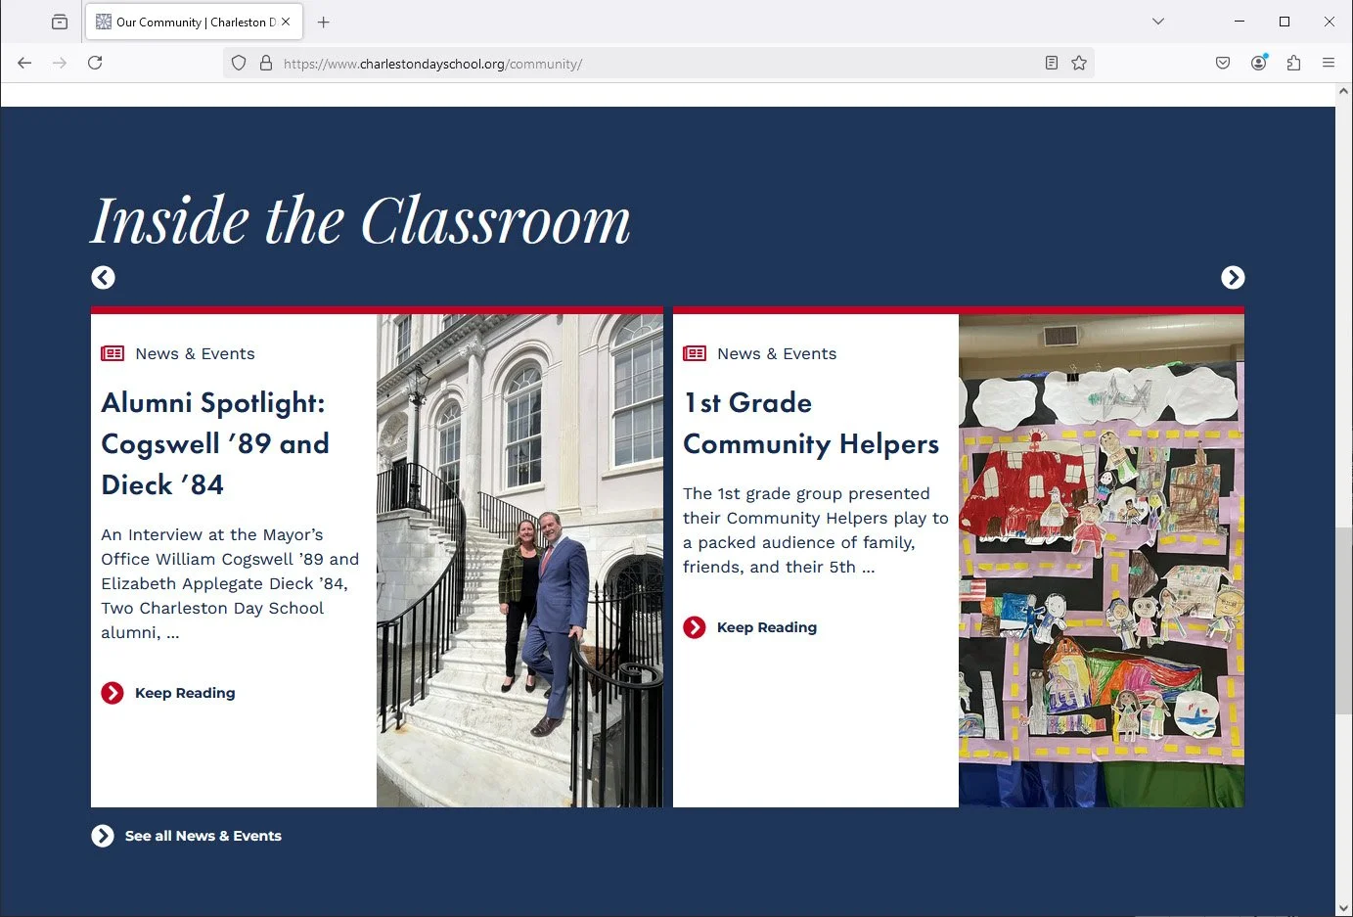
Task: Open 1st Grade Community Helpers headline
Action: 811,423
